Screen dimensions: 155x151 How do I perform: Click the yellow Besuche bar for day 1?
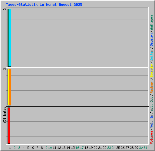(8, 87)
